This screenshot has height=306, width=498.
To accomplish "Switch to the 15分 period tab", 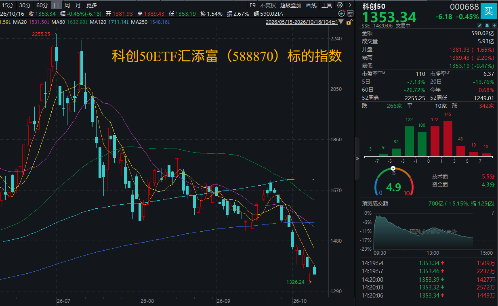I will [x=8, y=5].
